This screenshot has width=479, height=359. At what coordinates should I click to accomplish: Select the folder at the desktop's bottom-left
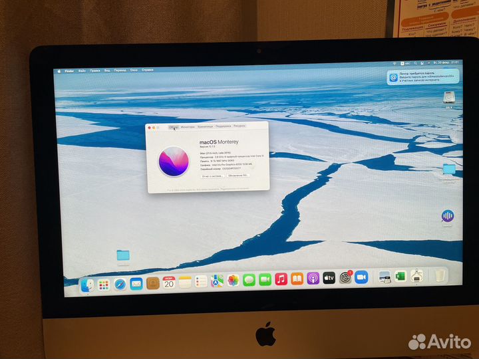click(x=123, y=256)
